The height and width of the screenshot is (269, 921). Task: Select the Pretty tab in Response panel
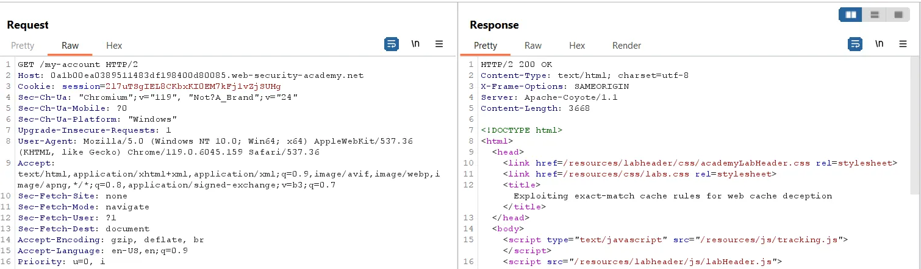(x=486, y=46)
